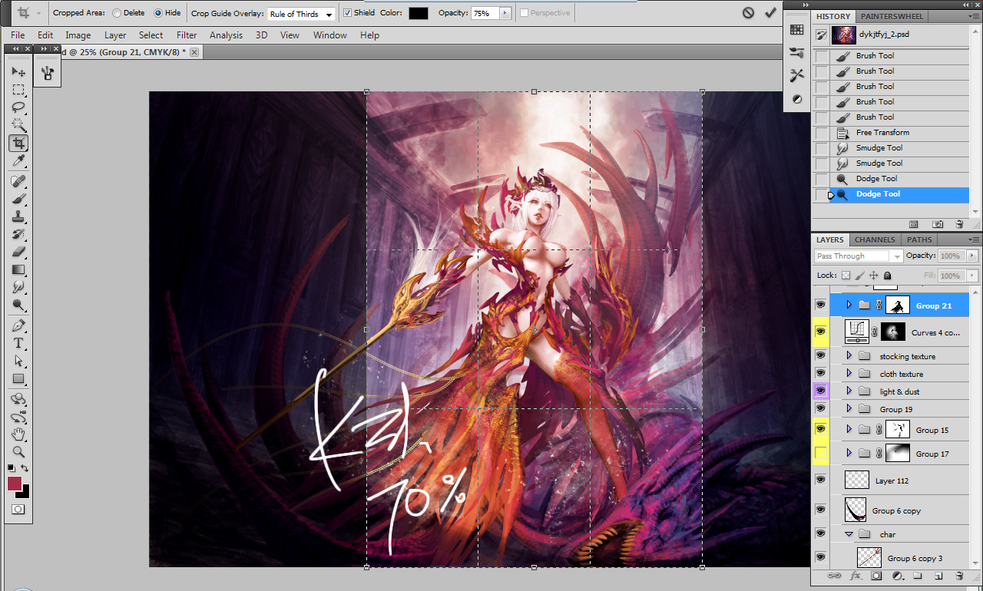This screenshot has width=983, height=591.
Task: Select the Rectangle shape tool
Action: 18,378
